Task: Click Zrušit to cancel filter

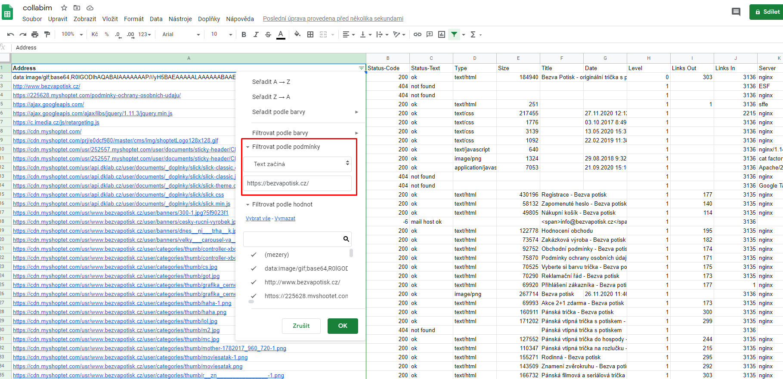Action: pos(301,326)
